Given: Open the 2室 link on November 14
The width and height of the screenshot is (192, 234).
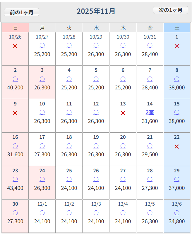Looking at the screenshot, I should [x=150, y=112].
